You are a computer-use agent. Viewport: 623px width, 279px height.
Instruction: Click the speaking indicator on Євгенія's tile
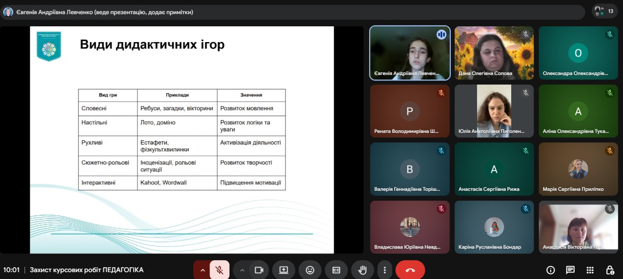pos(441,34)
